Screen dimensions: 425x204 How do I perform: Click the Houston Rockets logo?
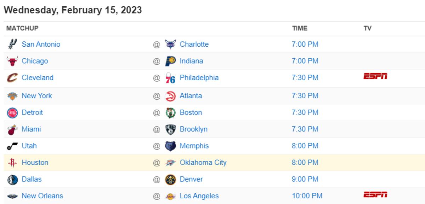coord(12,163)
